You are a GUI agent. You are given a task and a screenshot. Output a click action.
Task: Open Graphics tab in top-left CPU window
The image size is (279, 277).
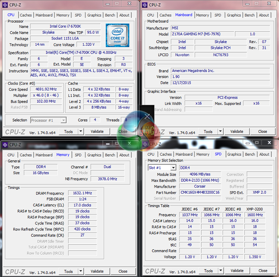click(x=94, y=15)
